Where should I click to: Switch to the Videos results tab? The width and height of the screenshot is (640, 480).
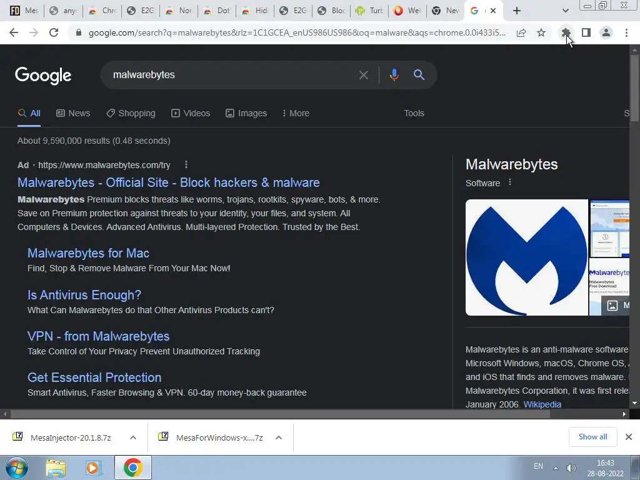[x=191, y=113]
